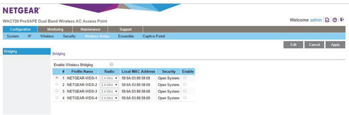Click the NETGEAR logo
Screen dimensions: 349x115
tap(21, 10)
